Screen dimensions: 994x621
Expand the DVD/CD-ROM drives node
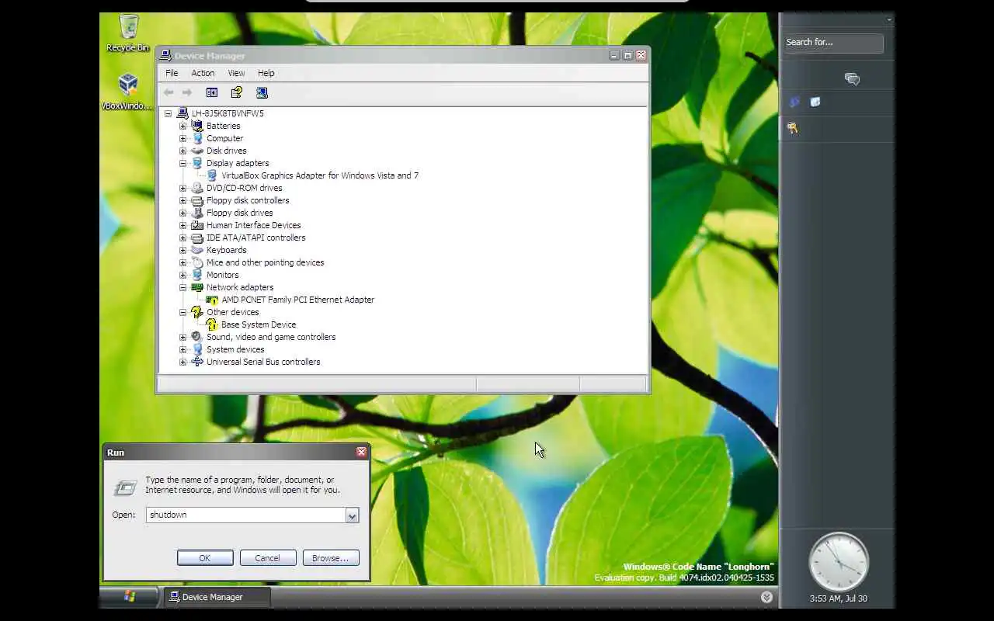coord(182,188)
